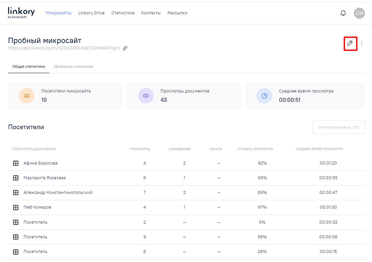Open the three-dot more options menu

click(362, 43)
